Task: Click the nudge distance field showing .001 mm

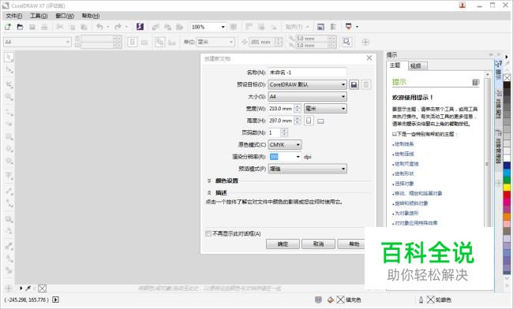Action: click(262, 42)
